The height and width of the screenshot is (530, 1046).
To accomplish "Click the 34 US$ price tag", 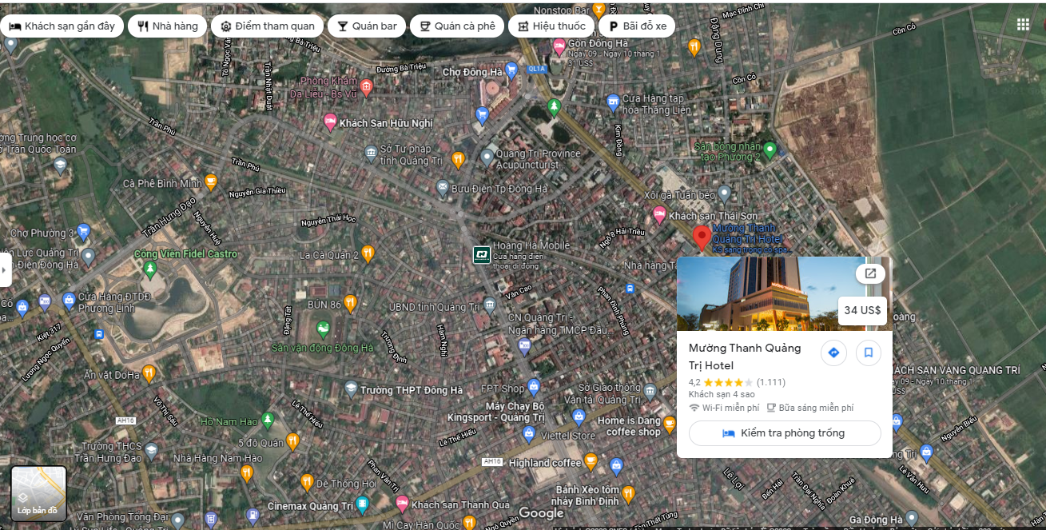I will (862, 310).
